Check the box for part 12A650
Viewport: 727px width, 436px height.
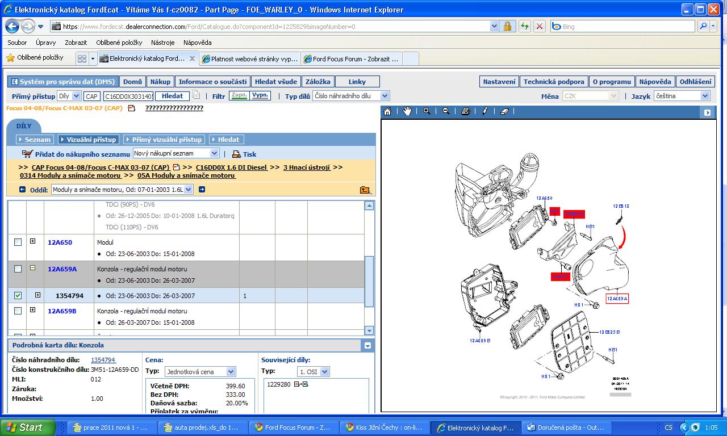pos(18,242)
